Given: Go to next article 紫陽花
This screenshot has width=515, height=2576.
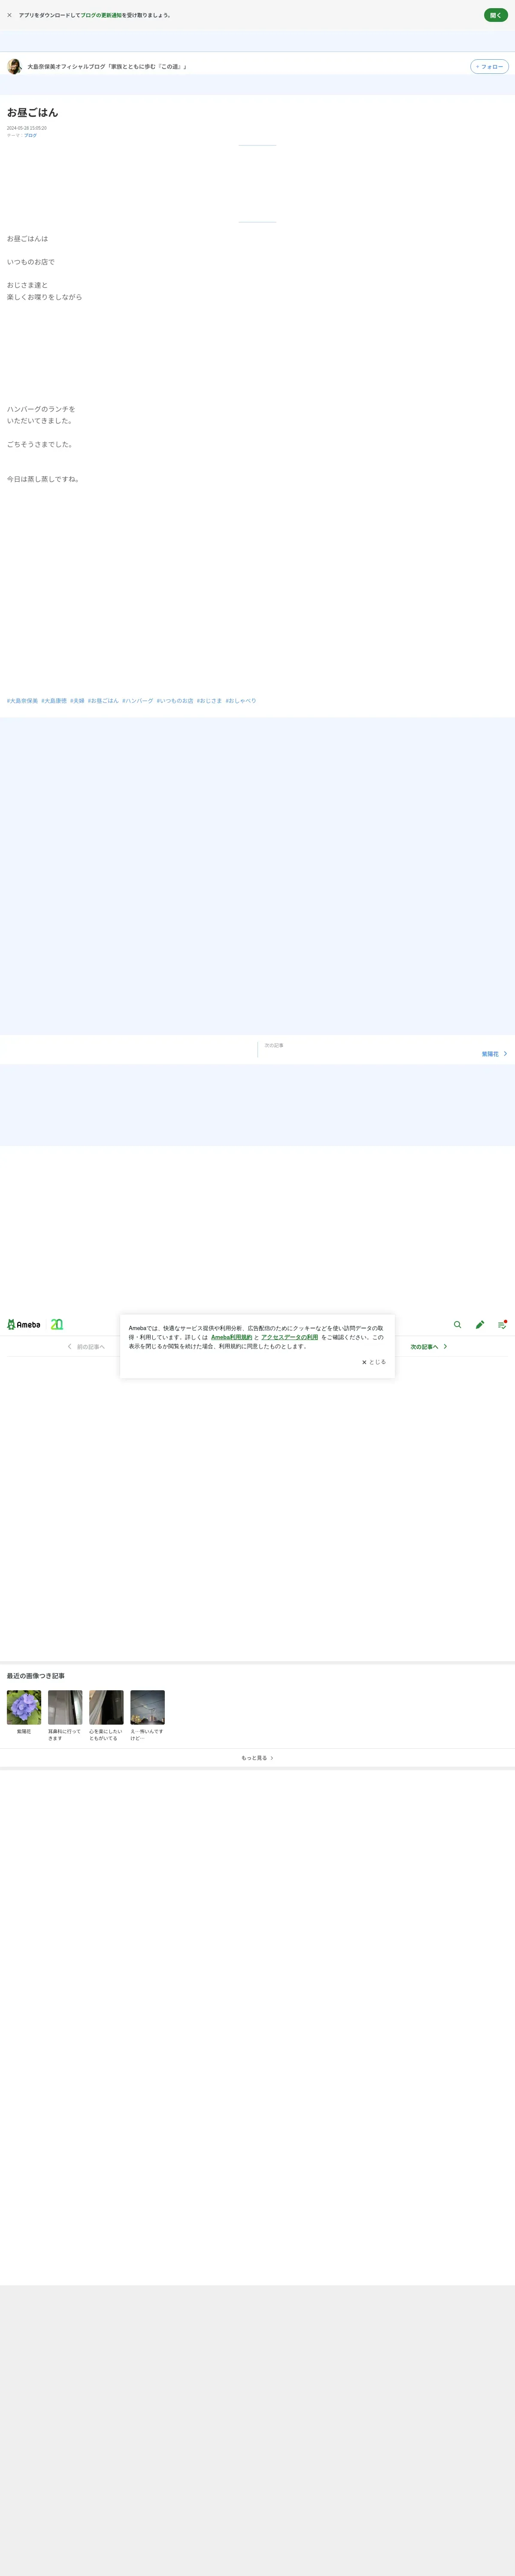Looking at the screenshot, I should point(490,1054).
